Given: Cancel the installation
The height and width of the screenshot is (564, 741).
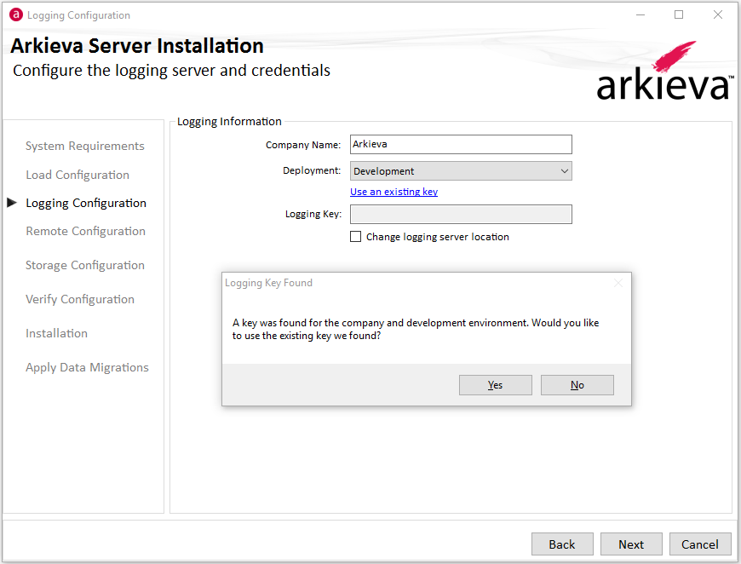Looking at the screenshot, I should (700, 544).
